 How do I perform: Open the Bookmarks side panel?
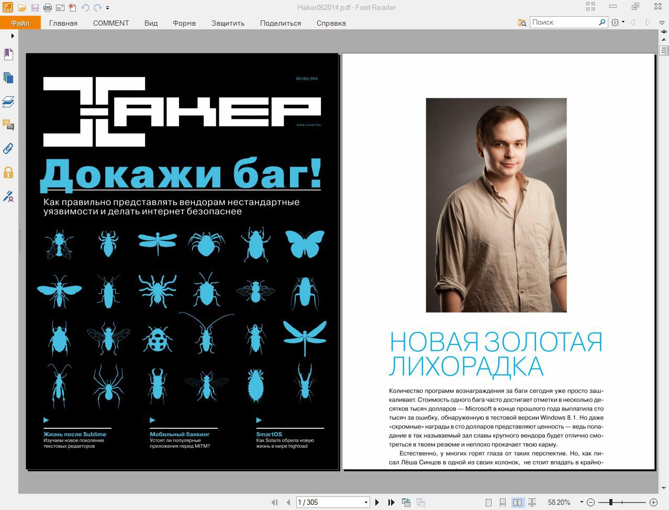coord(8,54)
